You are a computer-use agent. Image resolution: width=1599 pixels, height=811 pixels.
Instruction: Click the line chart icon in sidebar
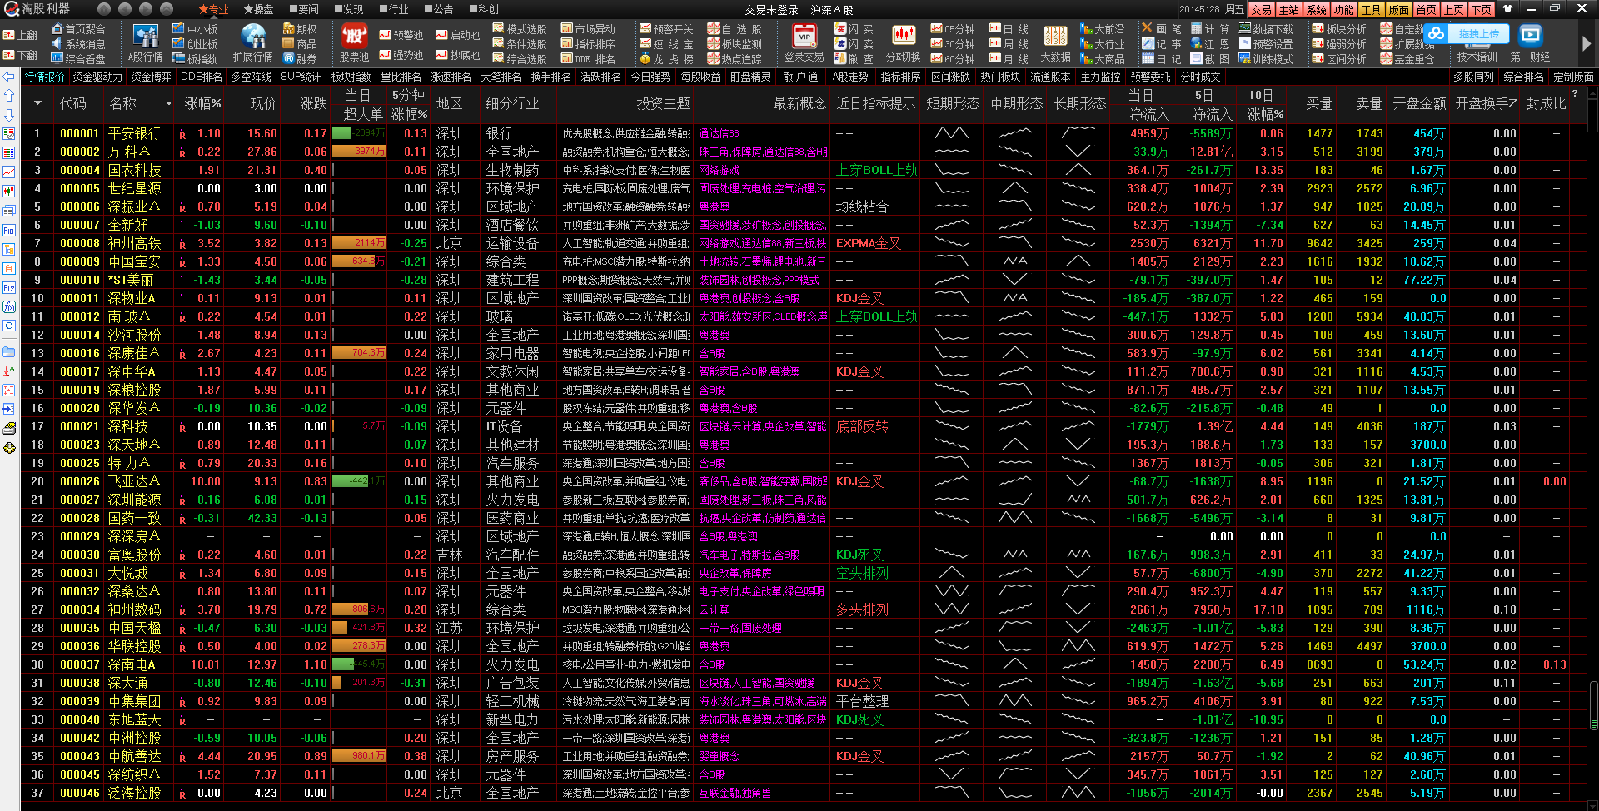pyautogui.click(x=9, y=172)
